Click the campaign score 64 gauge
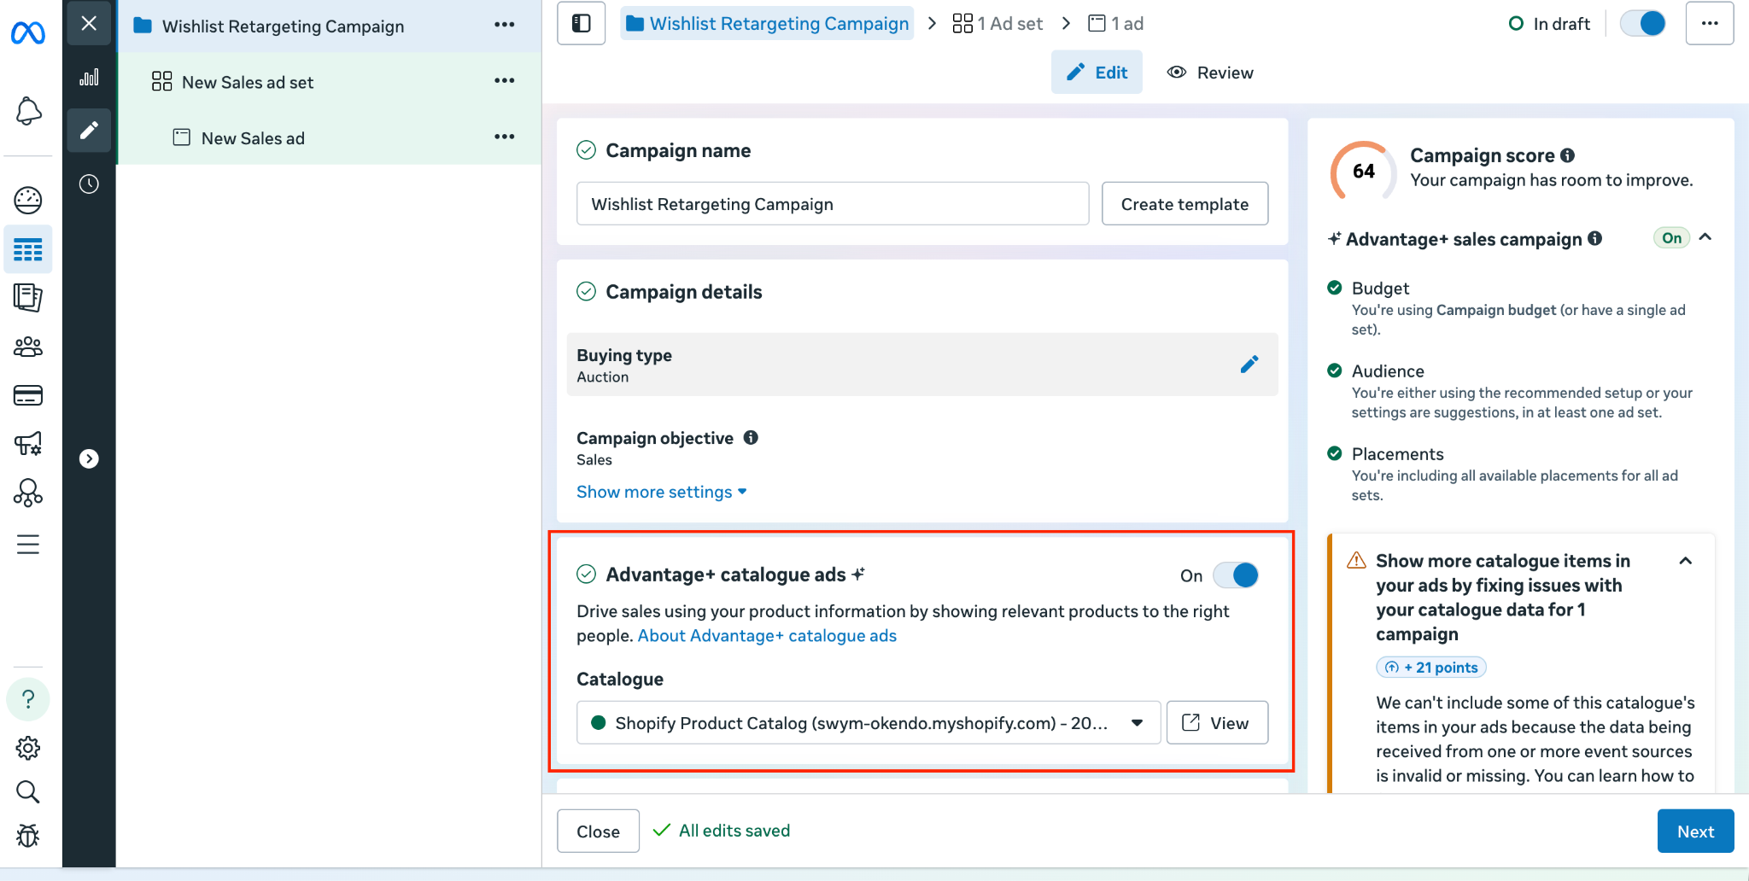Screen dimensions: 1749x881 click(1363, 171)
